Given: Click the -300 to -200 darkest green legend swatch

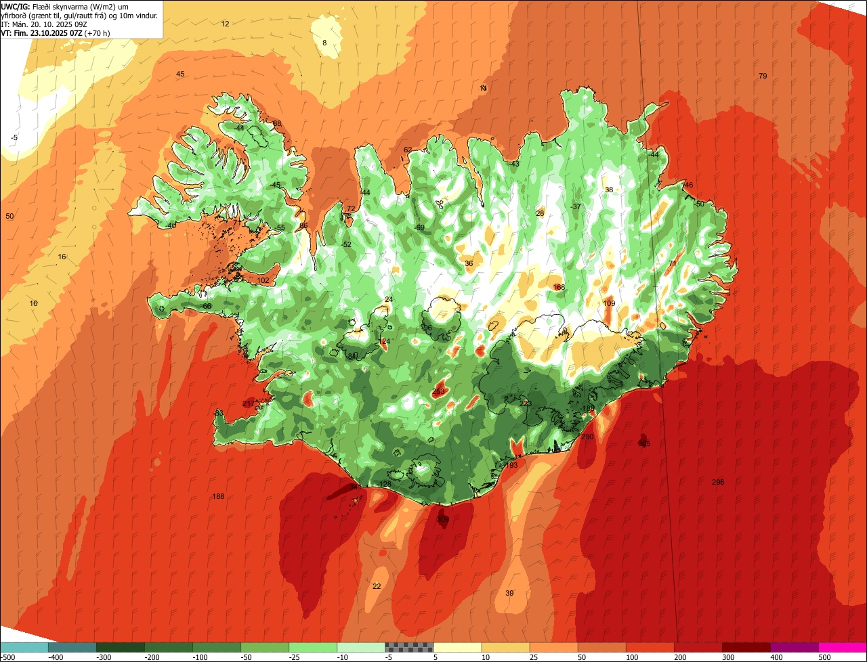Looking at the screenshot, I should 120,647.
